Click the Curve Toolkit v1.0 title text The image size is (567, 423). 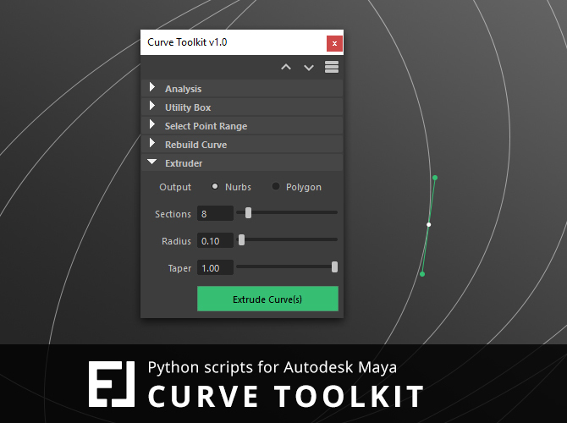coord(187,42)
